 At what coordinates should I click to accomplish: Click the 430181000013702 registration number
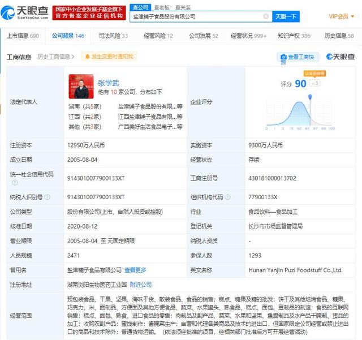[x=272, y=178]
